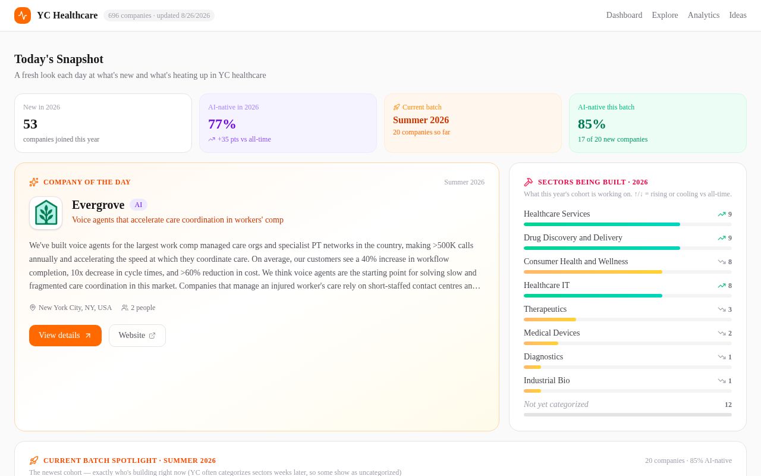The image size is (761, 476).
Task: Click the hammer icon beside Sectors Being Built
Action: coord(529,182)
